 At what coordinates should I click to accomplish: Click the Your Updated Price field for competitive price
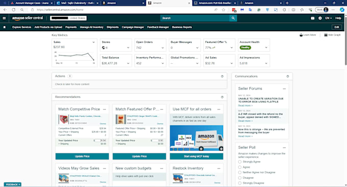tap(100, 141)
